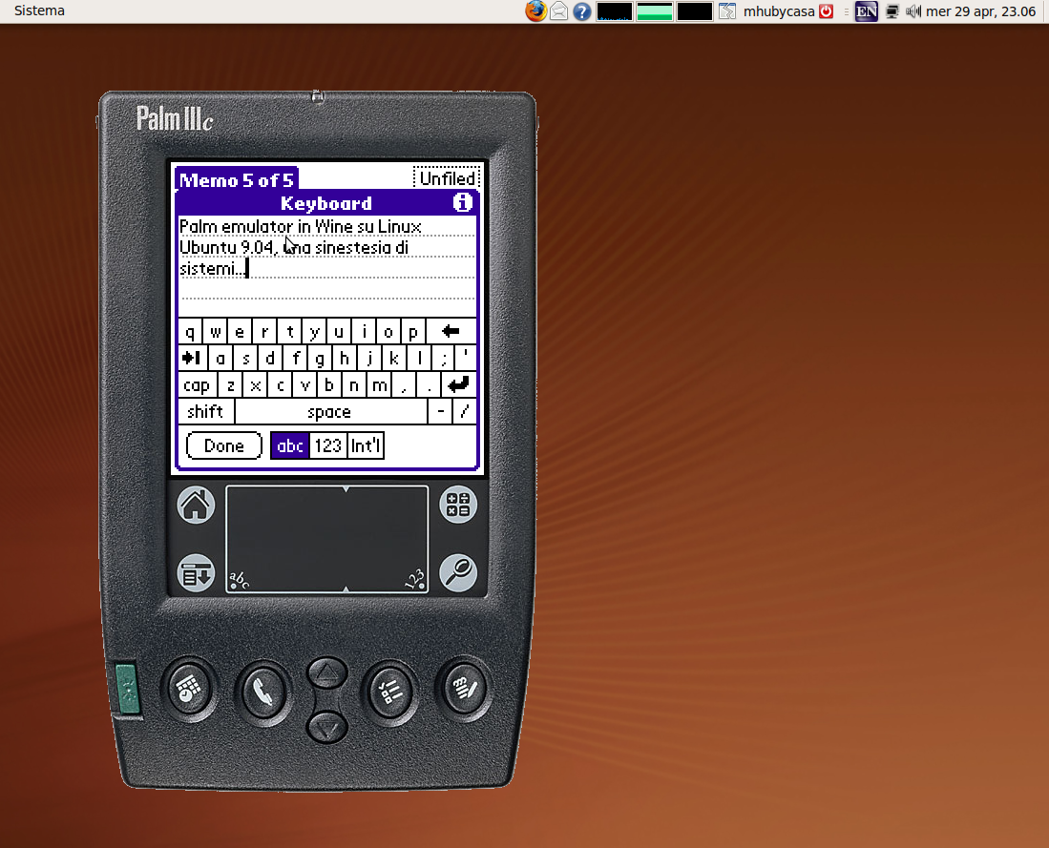Select the abc keyboard layout
The width and height of the screenshot is (1049, 848).
point(289,446)
